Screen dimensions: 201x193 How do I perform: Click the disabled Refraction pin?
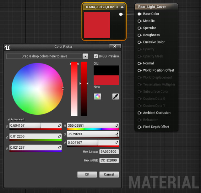(x=139, y=120)
